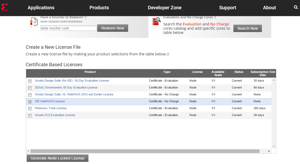This screenshot has width=300, height=164.
Task: Click the table scroll down arrow
Action: (x=274, y=147)
